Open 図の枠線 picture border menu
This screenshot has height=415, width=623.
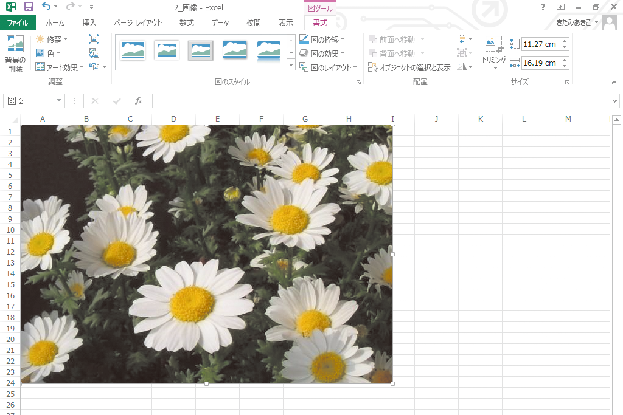click(322, 39)
